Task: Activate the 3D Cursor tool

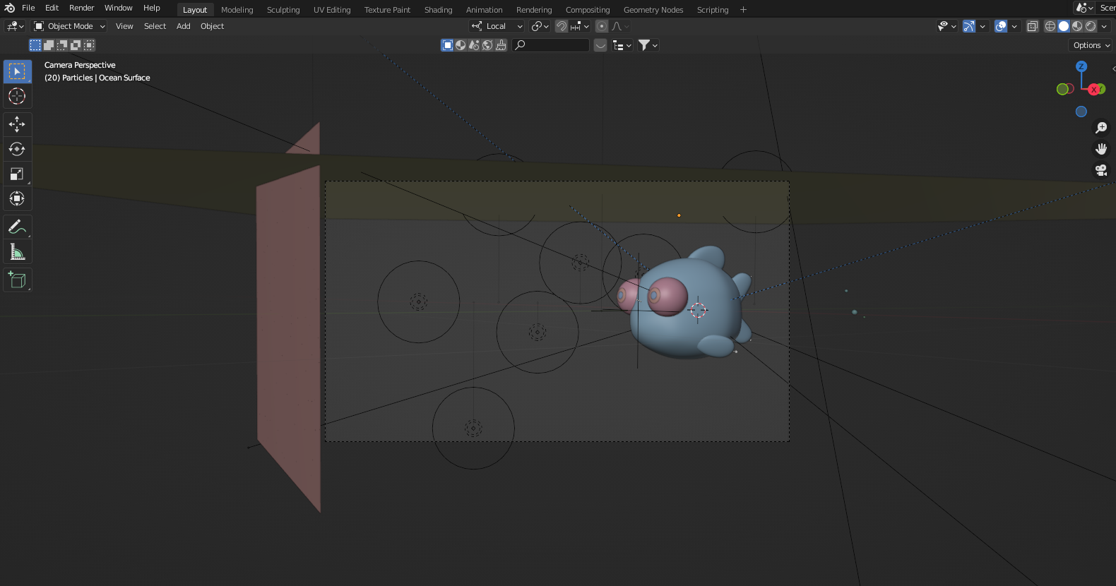Action: (17, 96)
